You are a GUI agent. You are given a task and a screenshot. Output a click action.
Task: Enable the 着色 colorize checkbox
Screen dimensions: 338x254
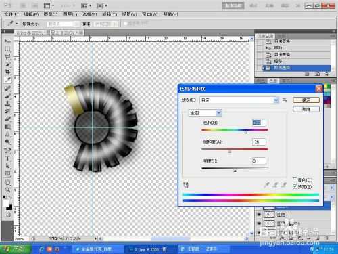pos(295,179)
